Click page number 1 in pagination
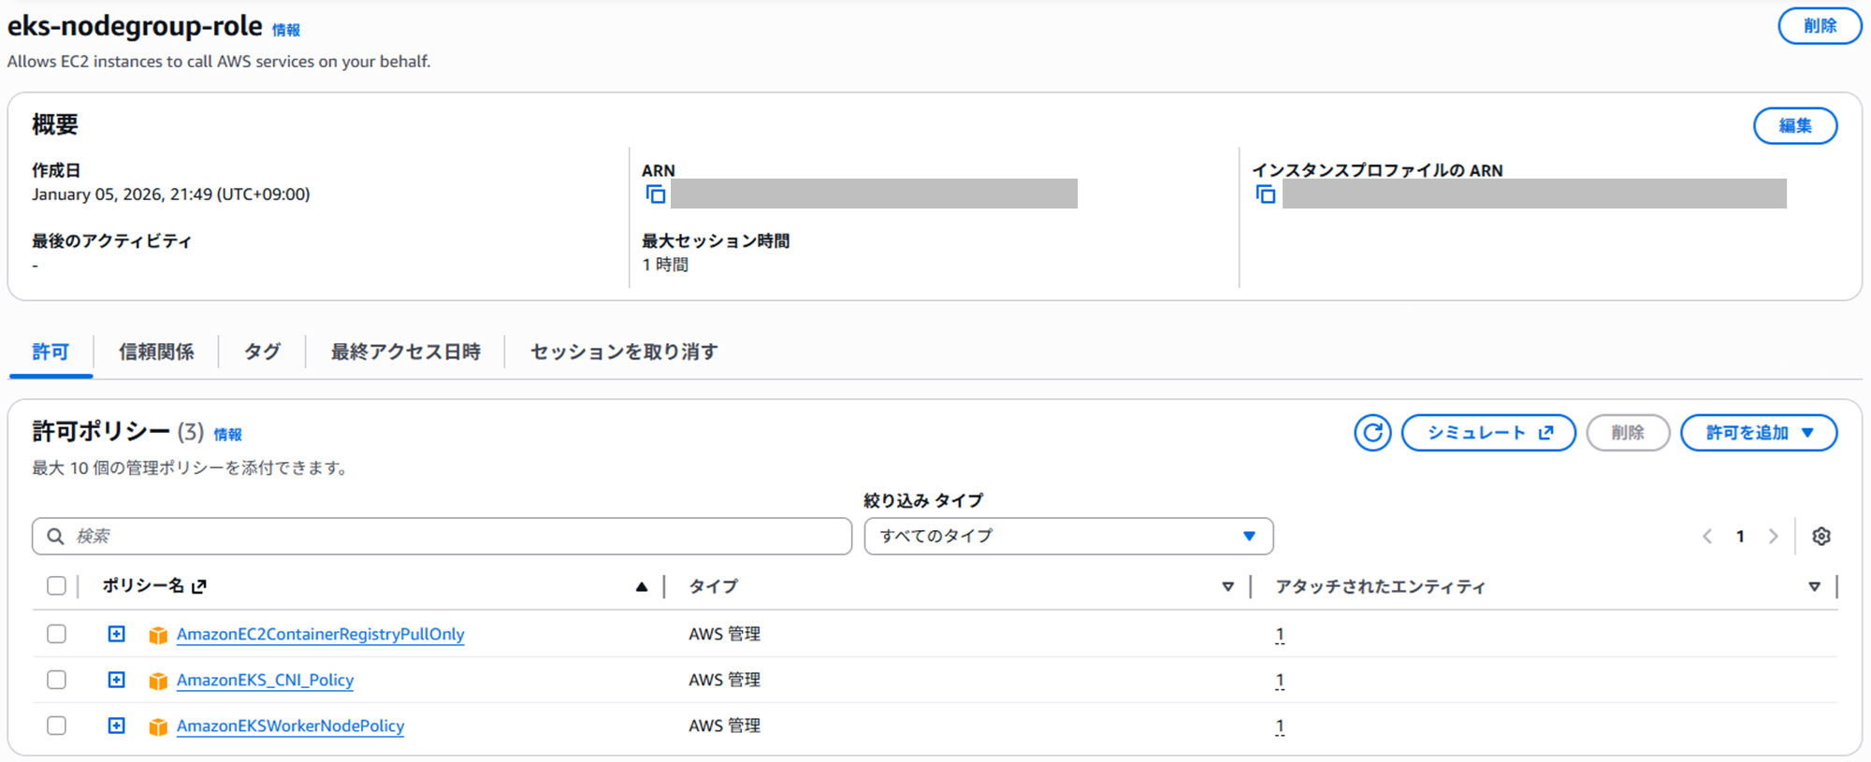The image size is (1871, 762). (x=1740, y=536)
